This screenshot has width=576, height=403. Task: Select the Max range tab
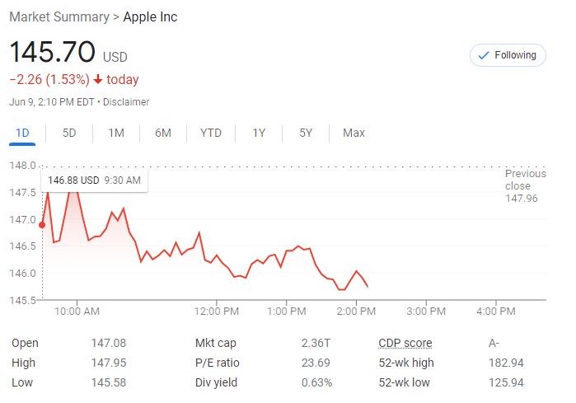tap(354, 133)
